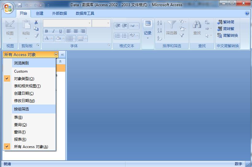Click the Help question mark icon
The image size is (252, 167).
[247, 13]
